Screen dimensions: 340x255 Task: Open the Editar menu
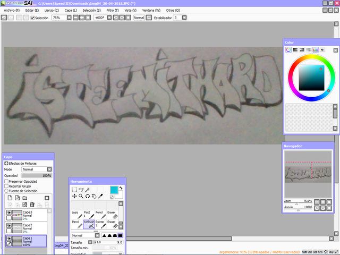point(32,10)
